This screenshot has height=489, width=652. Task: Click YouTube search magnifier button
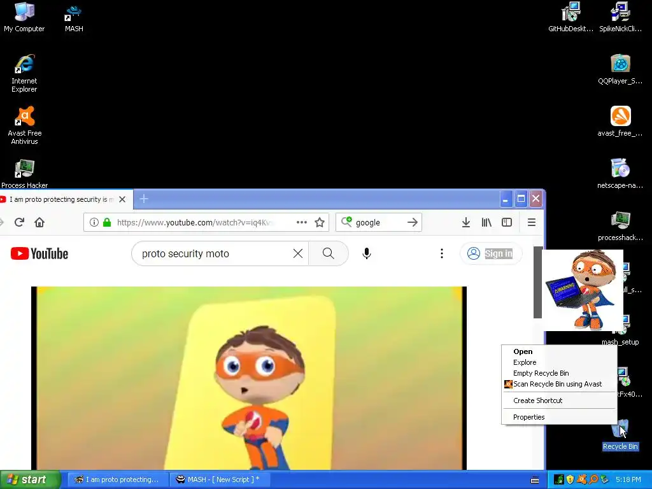(x=328, y=253)
